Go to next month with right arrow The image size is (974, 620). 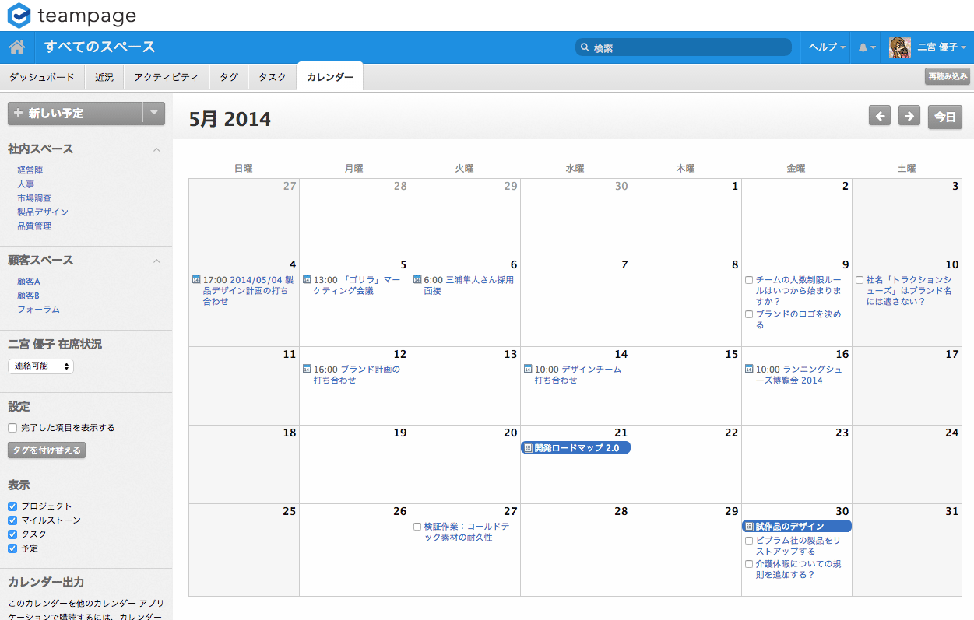(x=909, y=117)
